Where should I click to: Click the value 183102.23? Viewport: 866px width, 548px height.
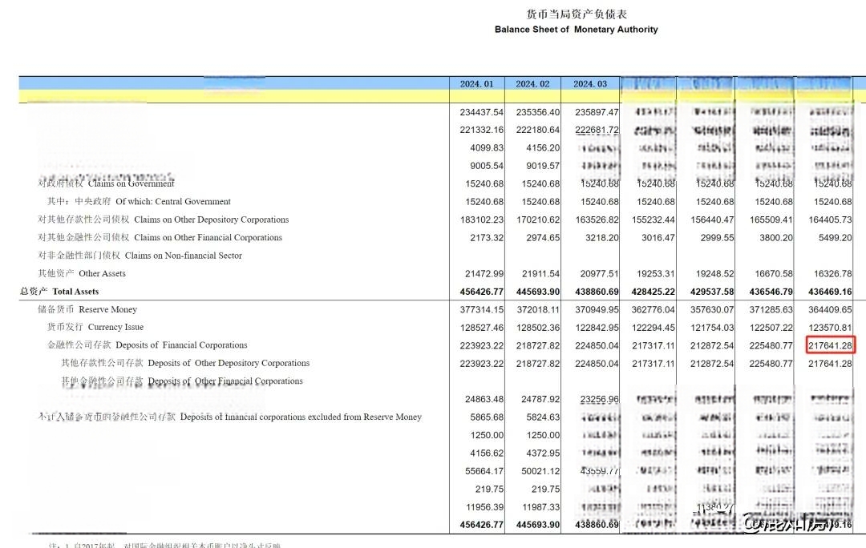coord(482,220)
